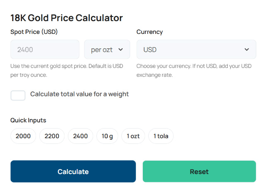
Task: Open the USD currency dropdown
Action: 196,50
